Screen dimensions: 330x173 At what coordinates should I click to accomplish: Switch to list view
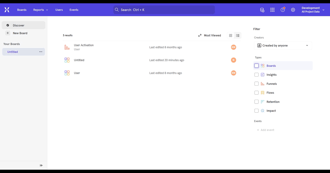click(238, 35)
